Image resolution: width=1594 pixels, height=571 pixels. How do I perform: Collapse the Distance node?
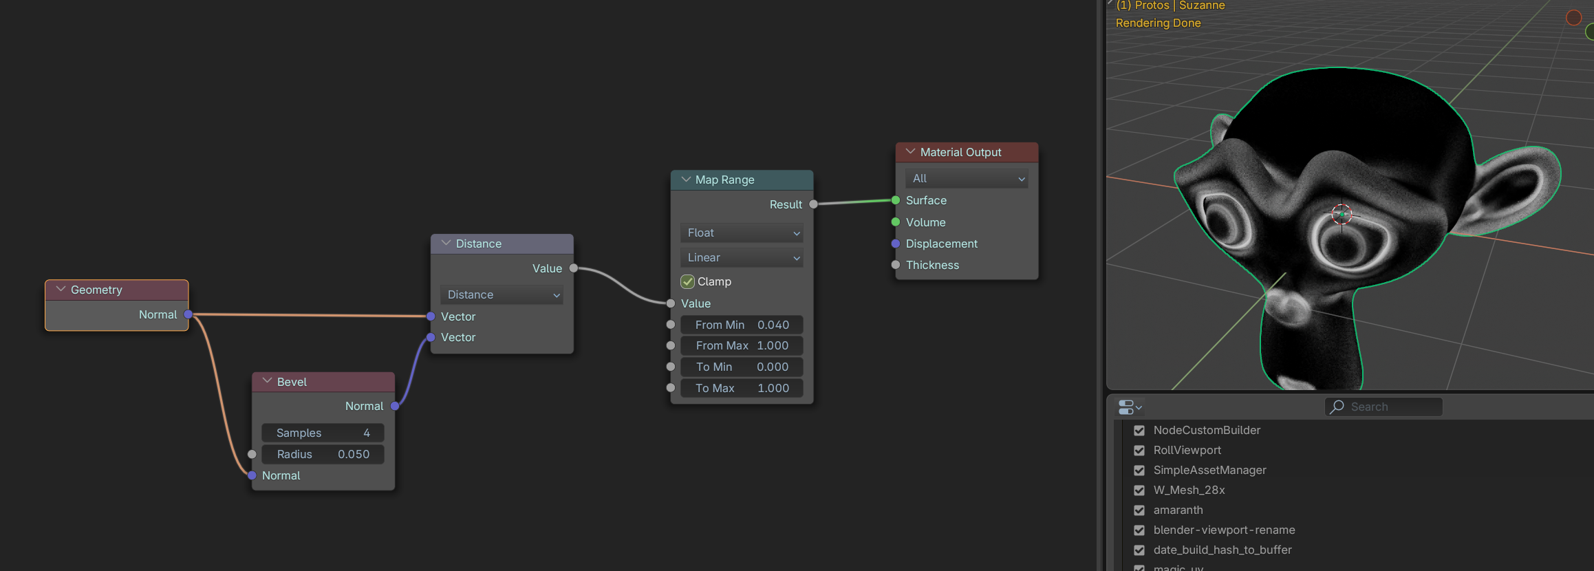click(446, 244)
